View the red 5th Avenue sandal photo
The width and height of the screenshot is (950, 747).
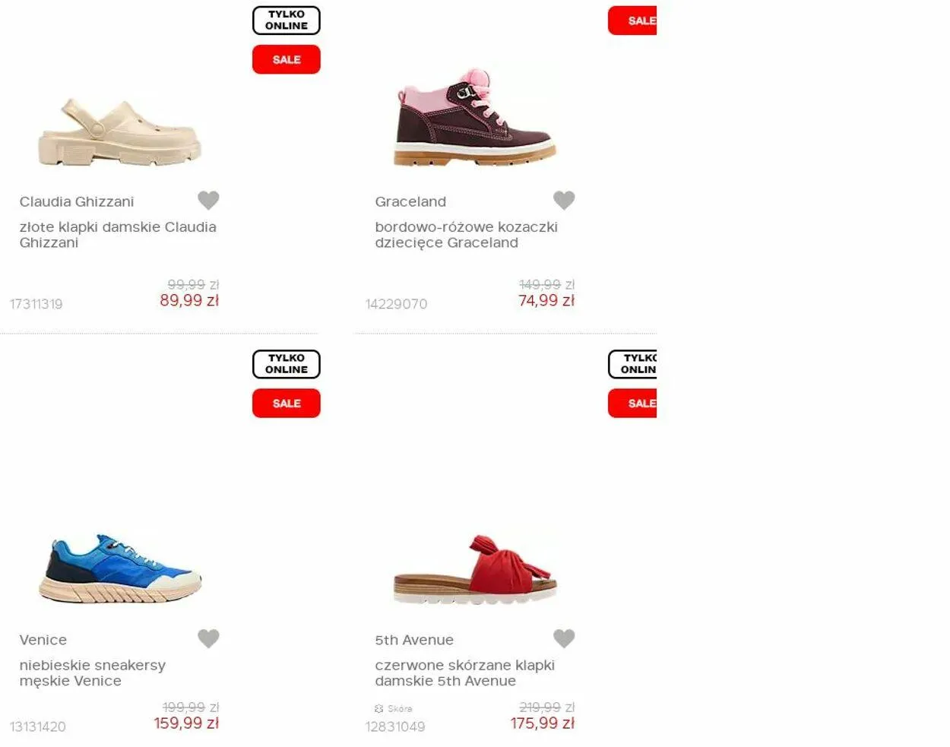pyautogui.click(x=476, y=568)
